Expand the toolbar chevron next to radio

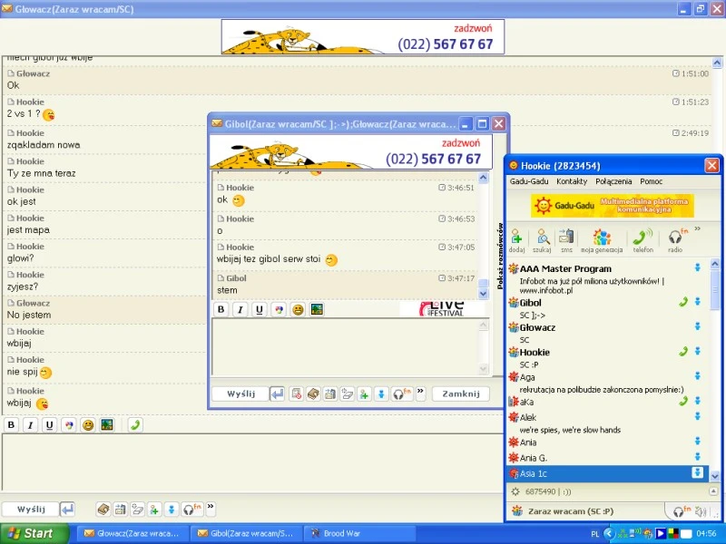[x=696, y=230]
